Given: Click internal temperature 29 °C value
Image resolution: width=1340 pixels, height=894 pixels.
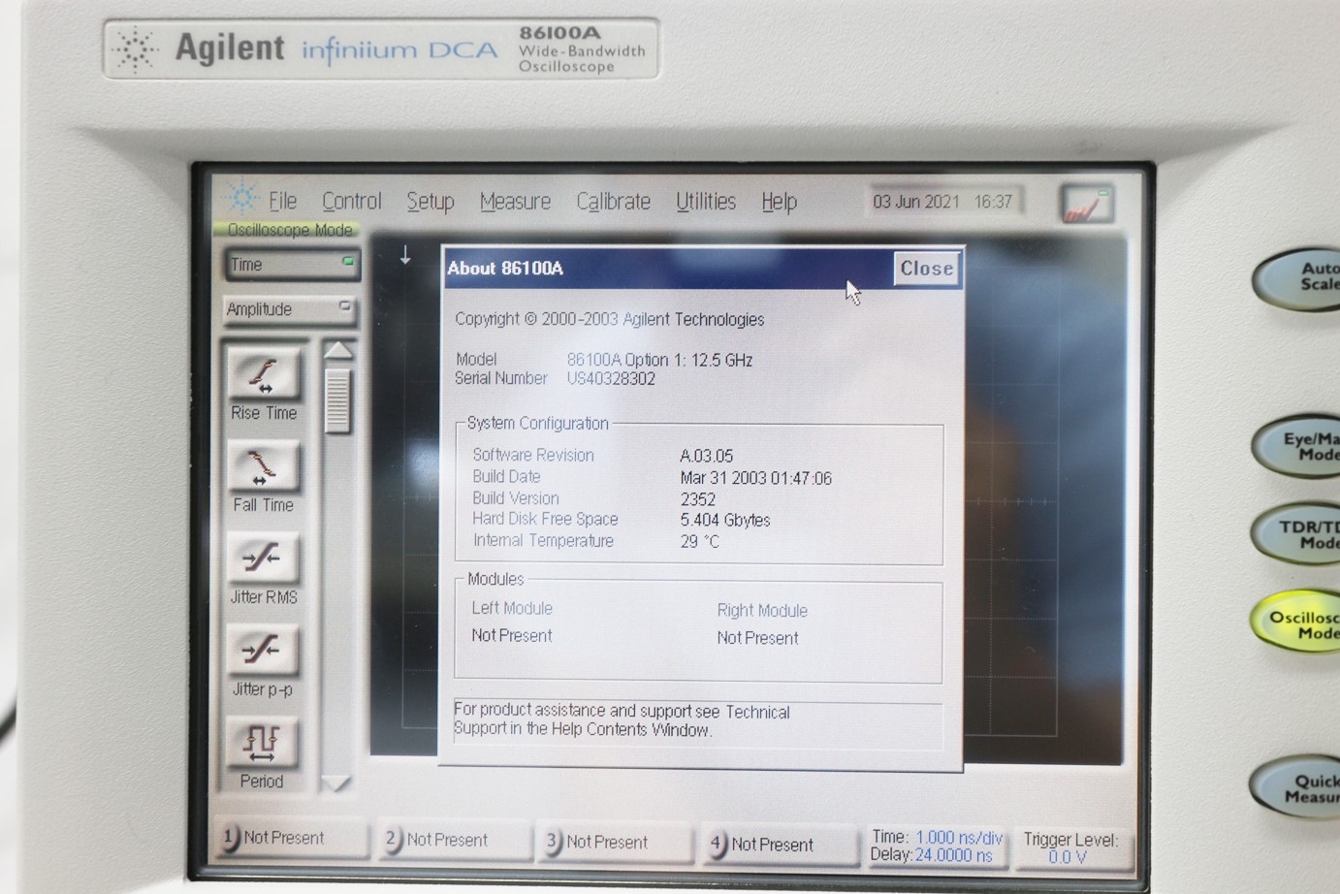Looking at the screenshot, I should coord(700,542).
